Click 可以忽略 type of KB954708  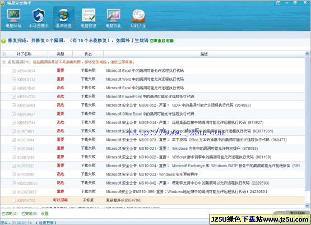(61, 200)
